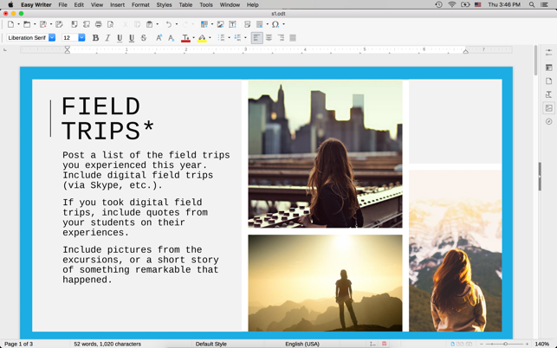Open the Format menu
Image resolution: width=557 pixels, height=348 pixels.
pyautogui.click(x=140, y=5)
